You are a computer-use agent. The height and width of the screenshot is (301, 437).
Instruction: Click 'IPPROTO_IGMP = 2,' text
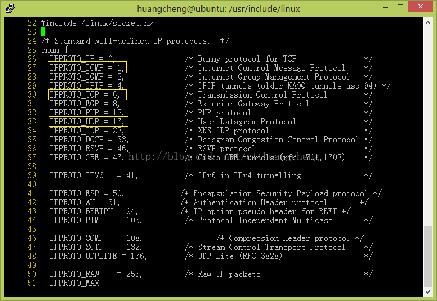[x=87, y=77]
